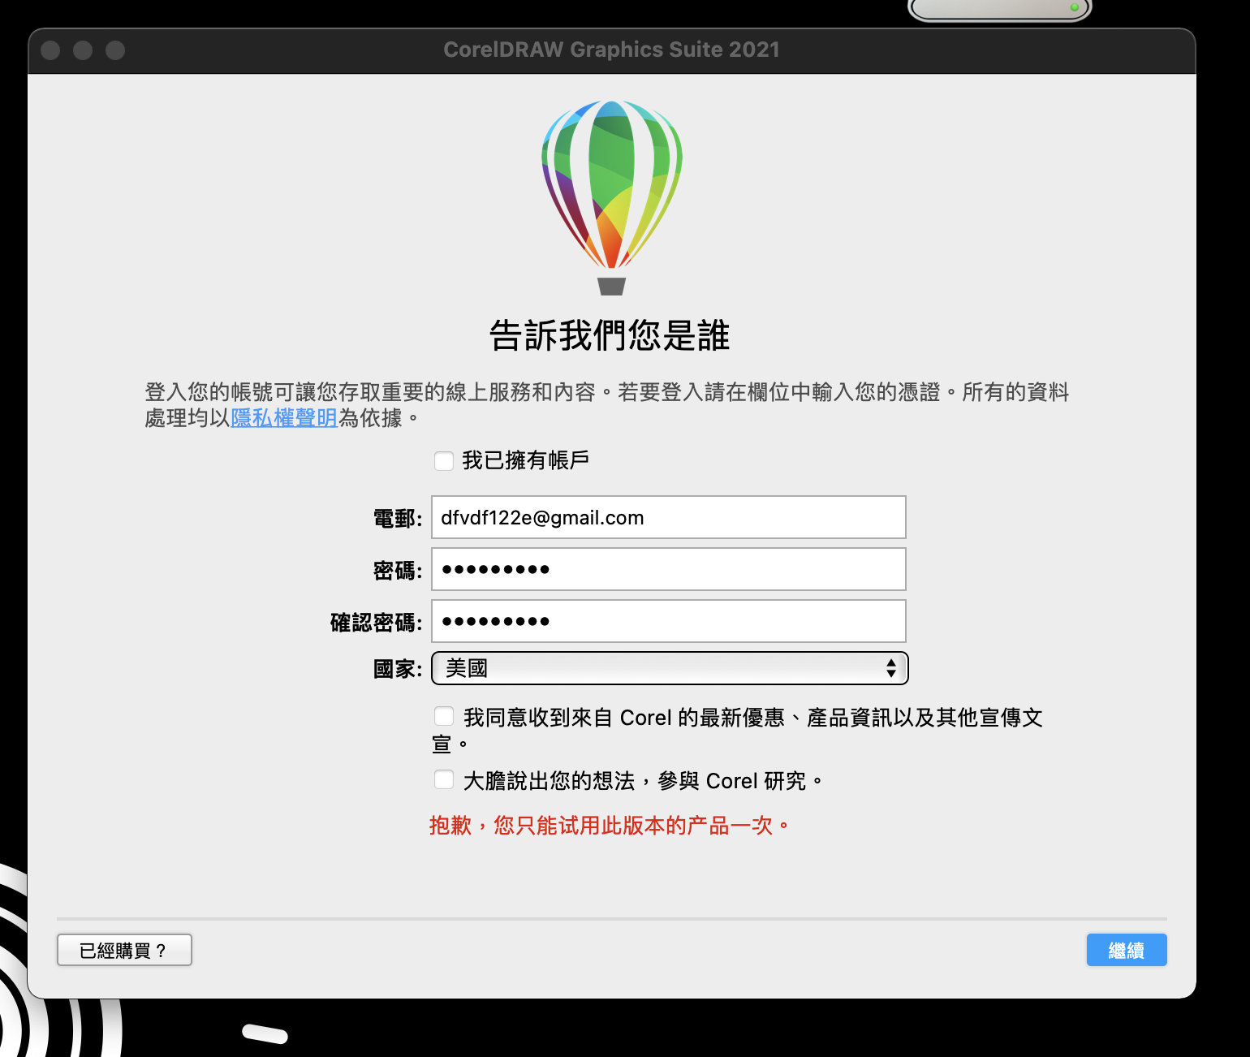
Task: Click the country selector stepper arrows
Action: (890, 668)
